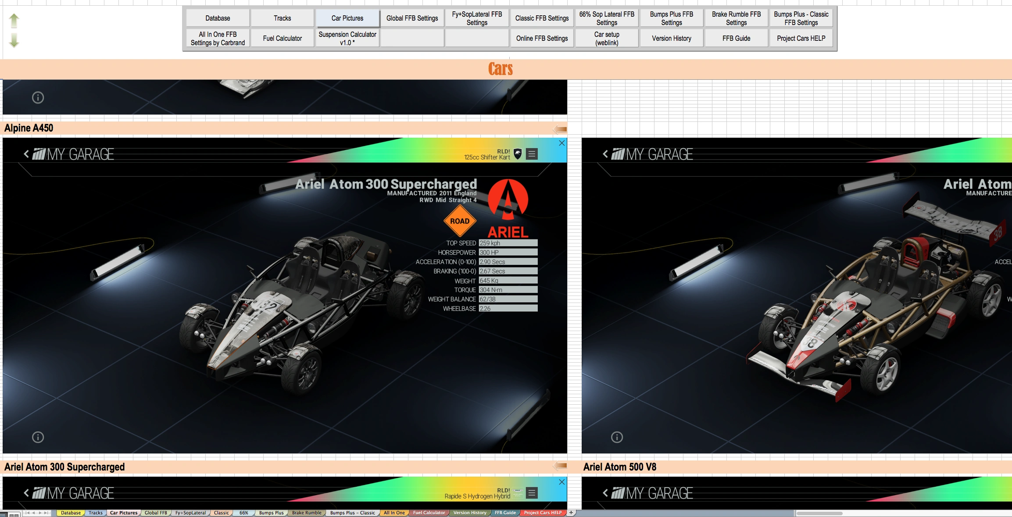Click the green up arrow icon
Viewport: 1012px width, 517px height.
coord(14,20)
